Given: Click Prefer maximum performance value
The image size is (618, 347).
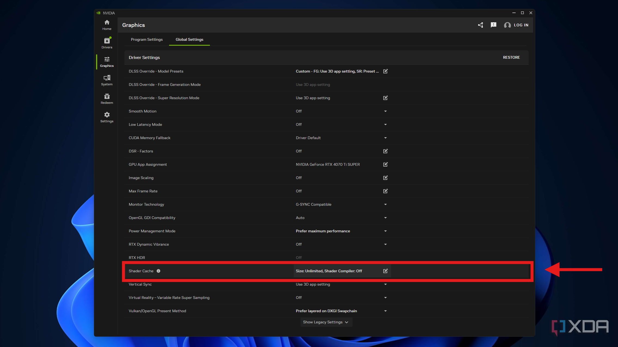Looking at the screenshot, I should [323, 231].
